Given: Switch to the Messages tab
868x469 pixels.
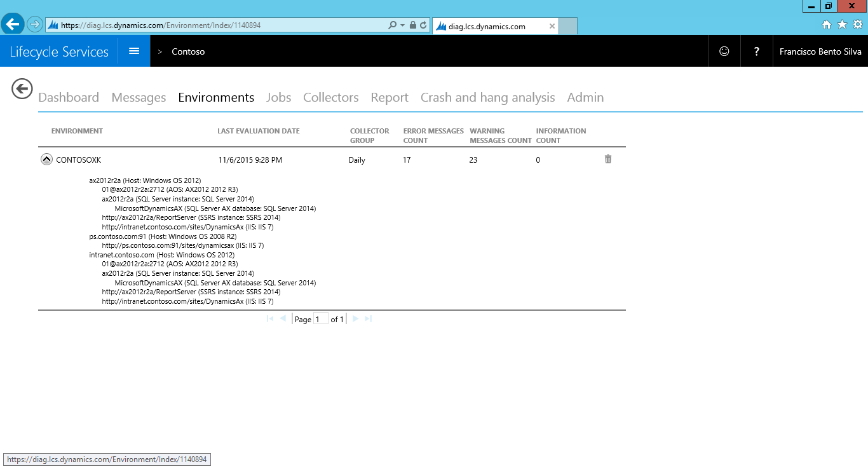Looking at the screenshot, I should [x=139, y=97].
